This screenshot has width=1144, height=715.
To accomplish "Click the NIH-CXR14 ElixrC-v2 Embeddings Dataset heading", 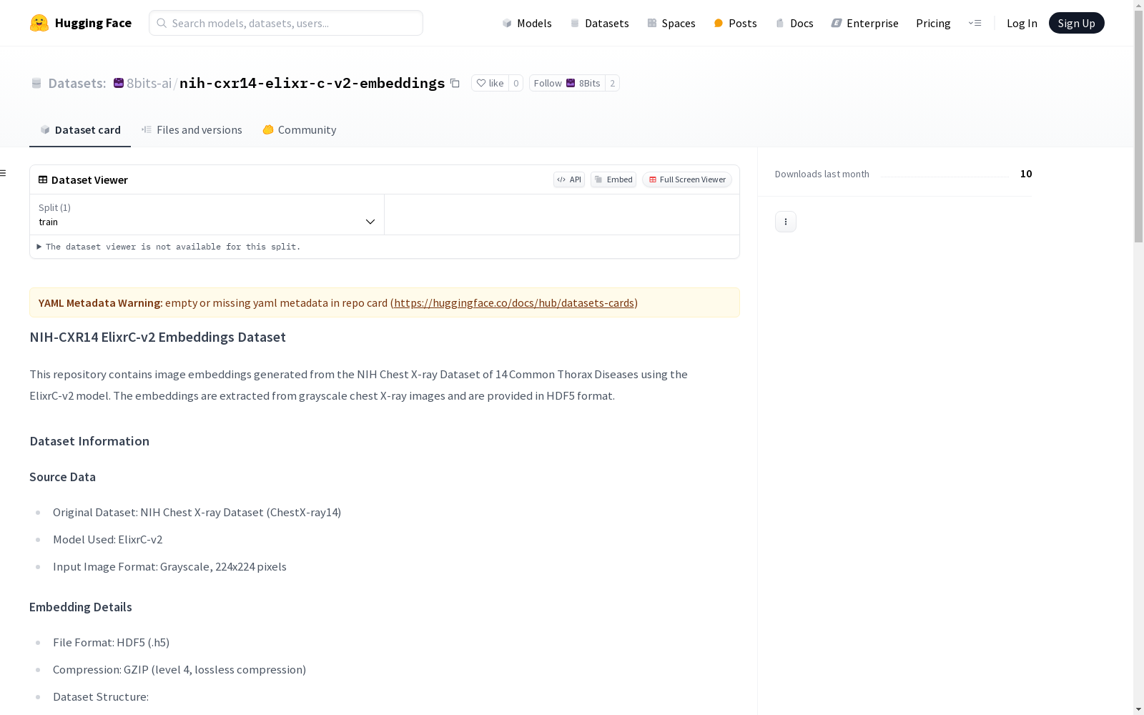I will pyautogui.click(x=157, y=337).
